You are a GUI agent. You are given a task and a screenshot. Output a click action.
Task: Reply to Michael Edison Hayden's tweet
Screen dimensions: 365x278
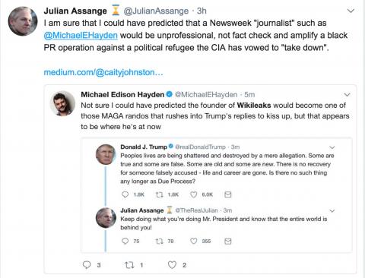click(x=87, y=265)
